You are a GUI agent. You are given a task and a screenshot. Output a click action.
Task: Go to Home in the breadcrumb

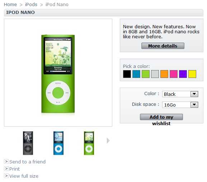(10, 5)
